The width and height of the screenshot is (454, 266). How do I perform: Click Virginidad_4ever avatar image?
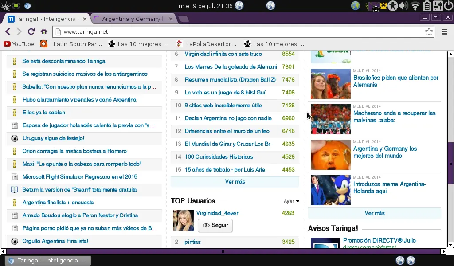[x=184, y=220]
